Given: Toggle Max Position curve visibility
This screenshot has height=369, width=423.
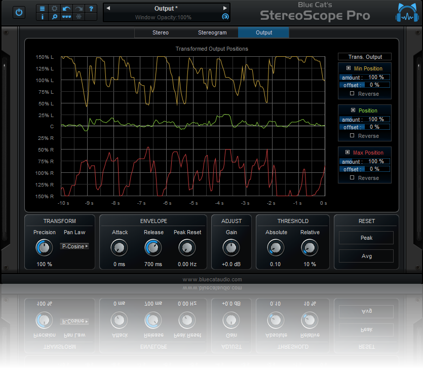Looking at the screenshot, I should click(348, 152).
